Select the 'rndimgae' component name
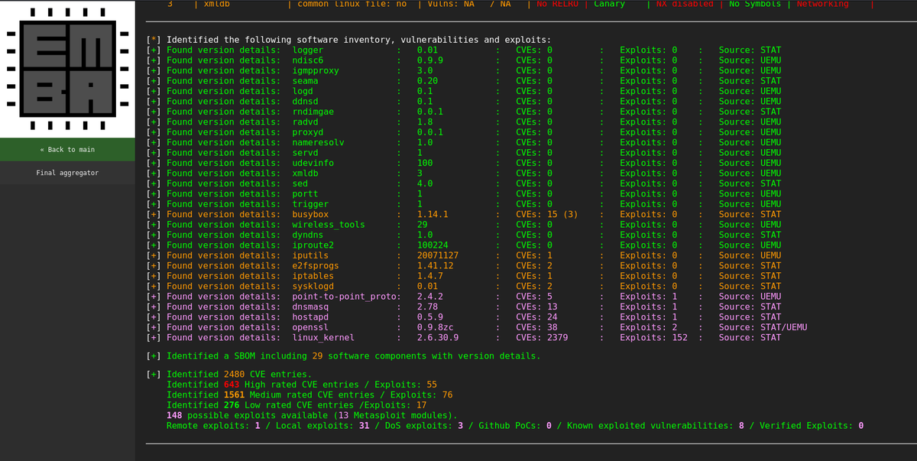This screenshot has height=461, width=917. point(313,112)
